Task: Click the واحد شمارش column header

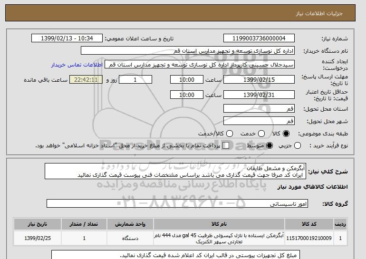Action: click(130, 224)
